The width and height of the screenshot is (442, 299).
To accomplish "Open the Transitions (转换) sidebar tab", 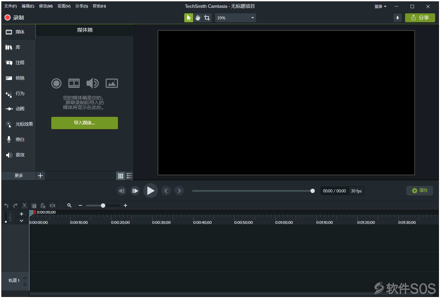I will coord(18,78).
